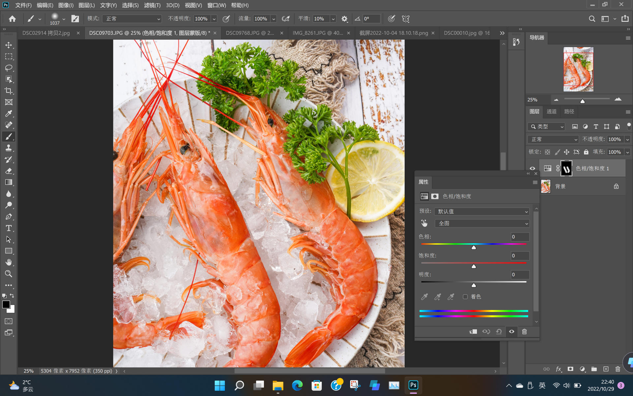633x396 pixels.
Task: Click the trash icon in Properties panel
Action: (524, 332)
